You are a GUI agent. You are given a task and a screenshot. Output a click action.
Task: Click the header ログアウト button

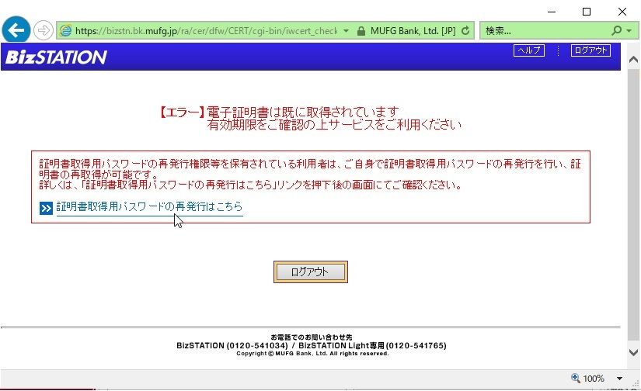(x=590, y=50)
